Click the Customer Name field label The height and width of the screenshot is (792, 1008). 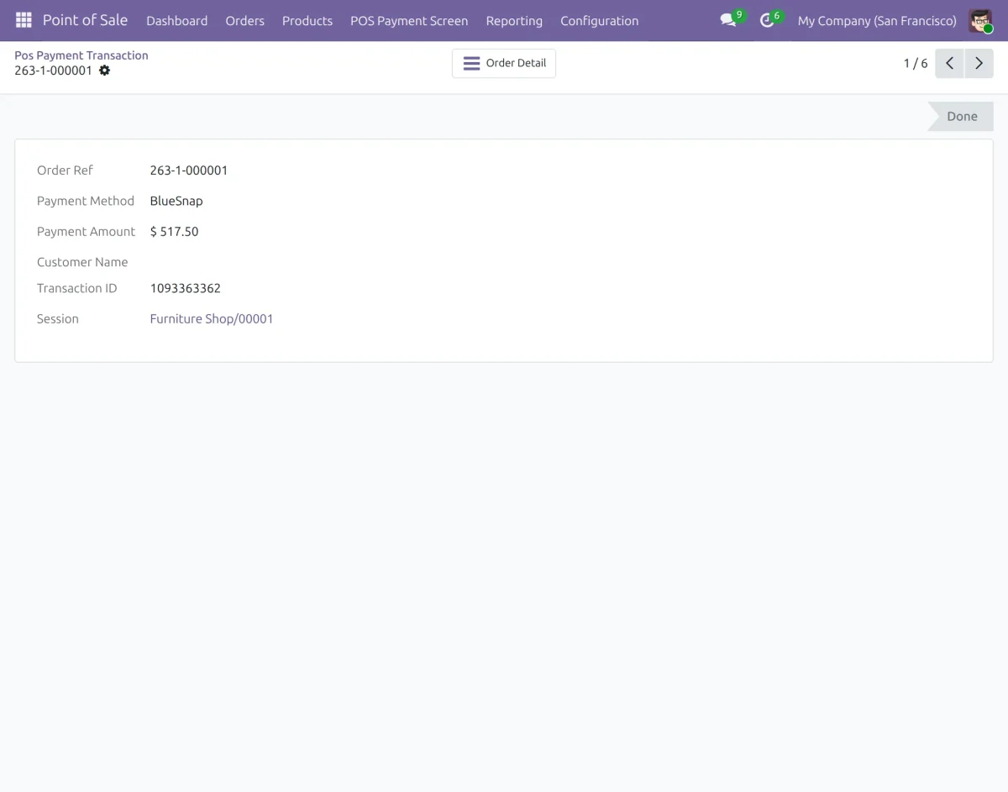(82, 262)
